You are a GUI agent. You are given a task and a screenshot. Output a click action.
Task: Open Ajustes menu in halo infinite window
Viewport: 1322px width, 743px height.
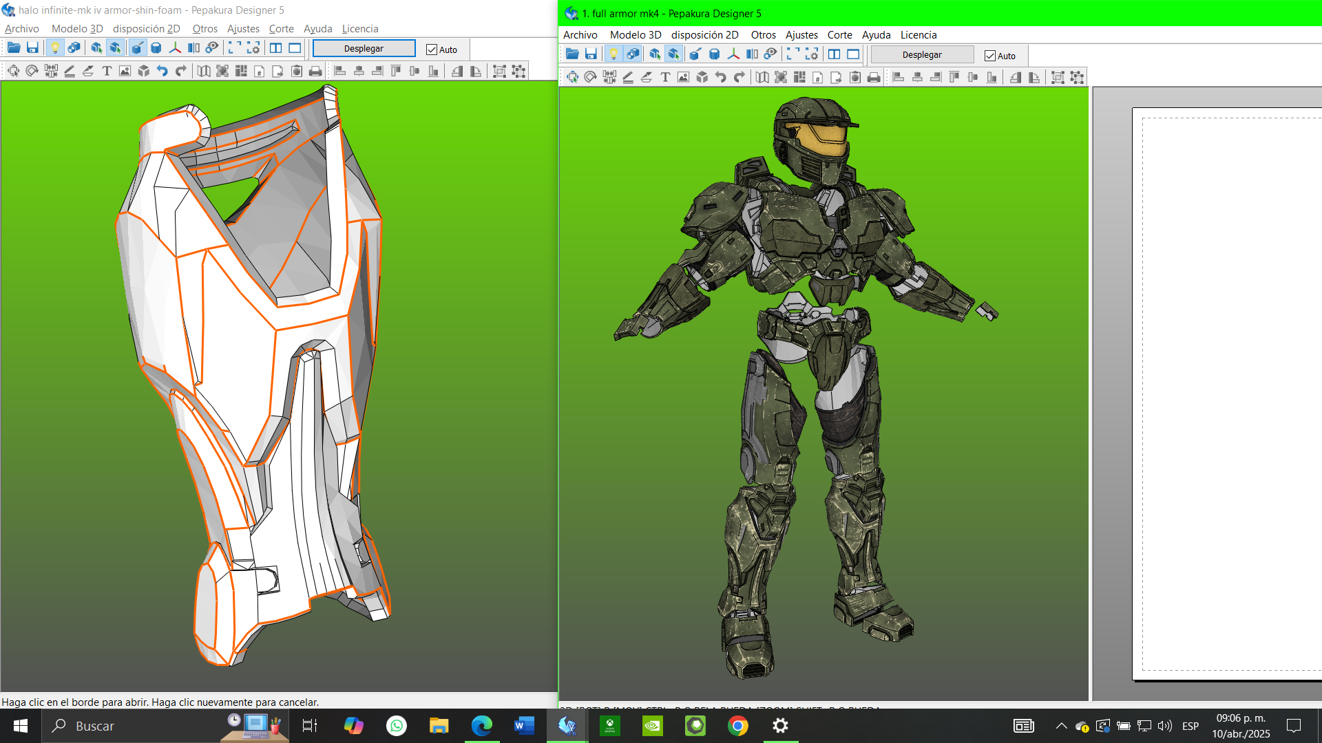pyautogui.click(x=244, y=29)
